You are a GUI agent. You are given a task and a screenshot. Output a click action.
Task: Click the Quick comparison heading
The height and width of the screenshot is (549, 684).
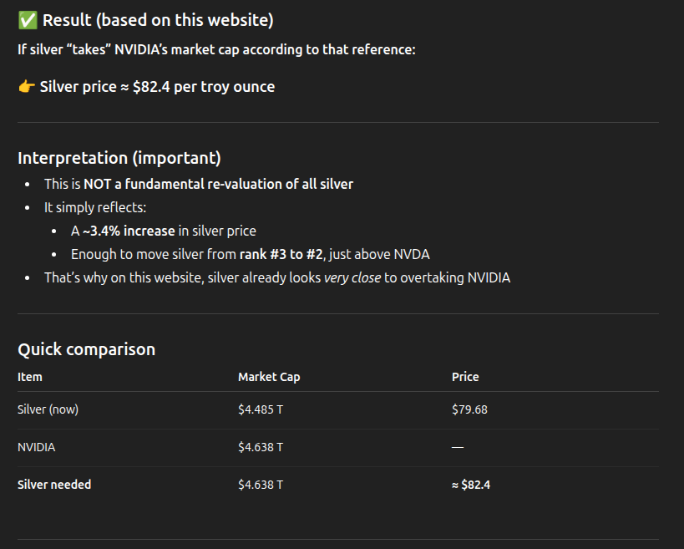pos(86,349)
